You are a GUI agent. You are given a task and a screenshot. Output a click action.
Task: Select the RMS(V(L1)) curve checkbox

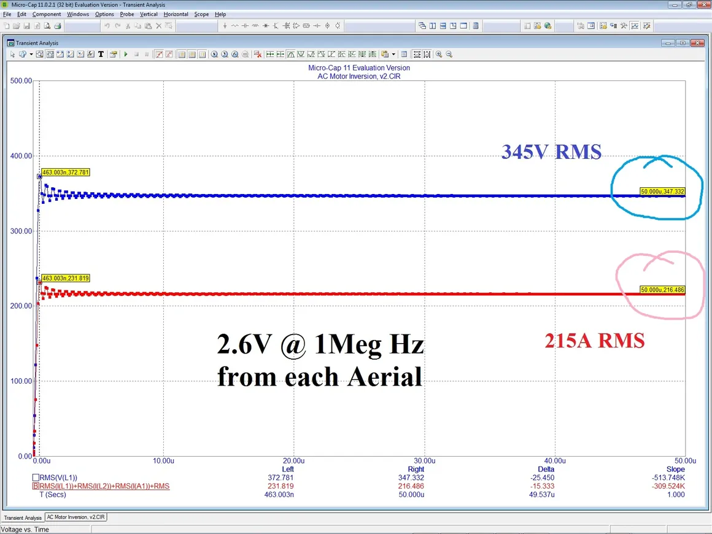(36, 478)
